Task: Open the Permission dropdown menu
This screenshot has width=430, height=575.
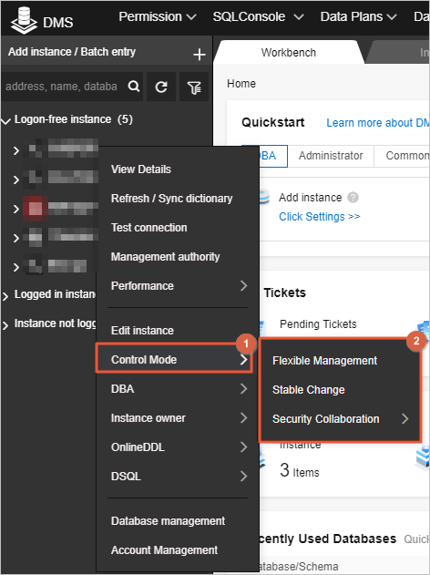Action: click(x=158, y=17)
